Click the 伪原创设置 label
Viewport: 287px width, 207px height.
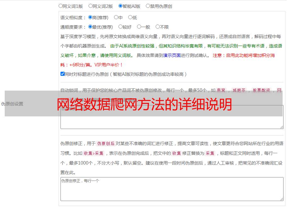(x=12, y=104)
